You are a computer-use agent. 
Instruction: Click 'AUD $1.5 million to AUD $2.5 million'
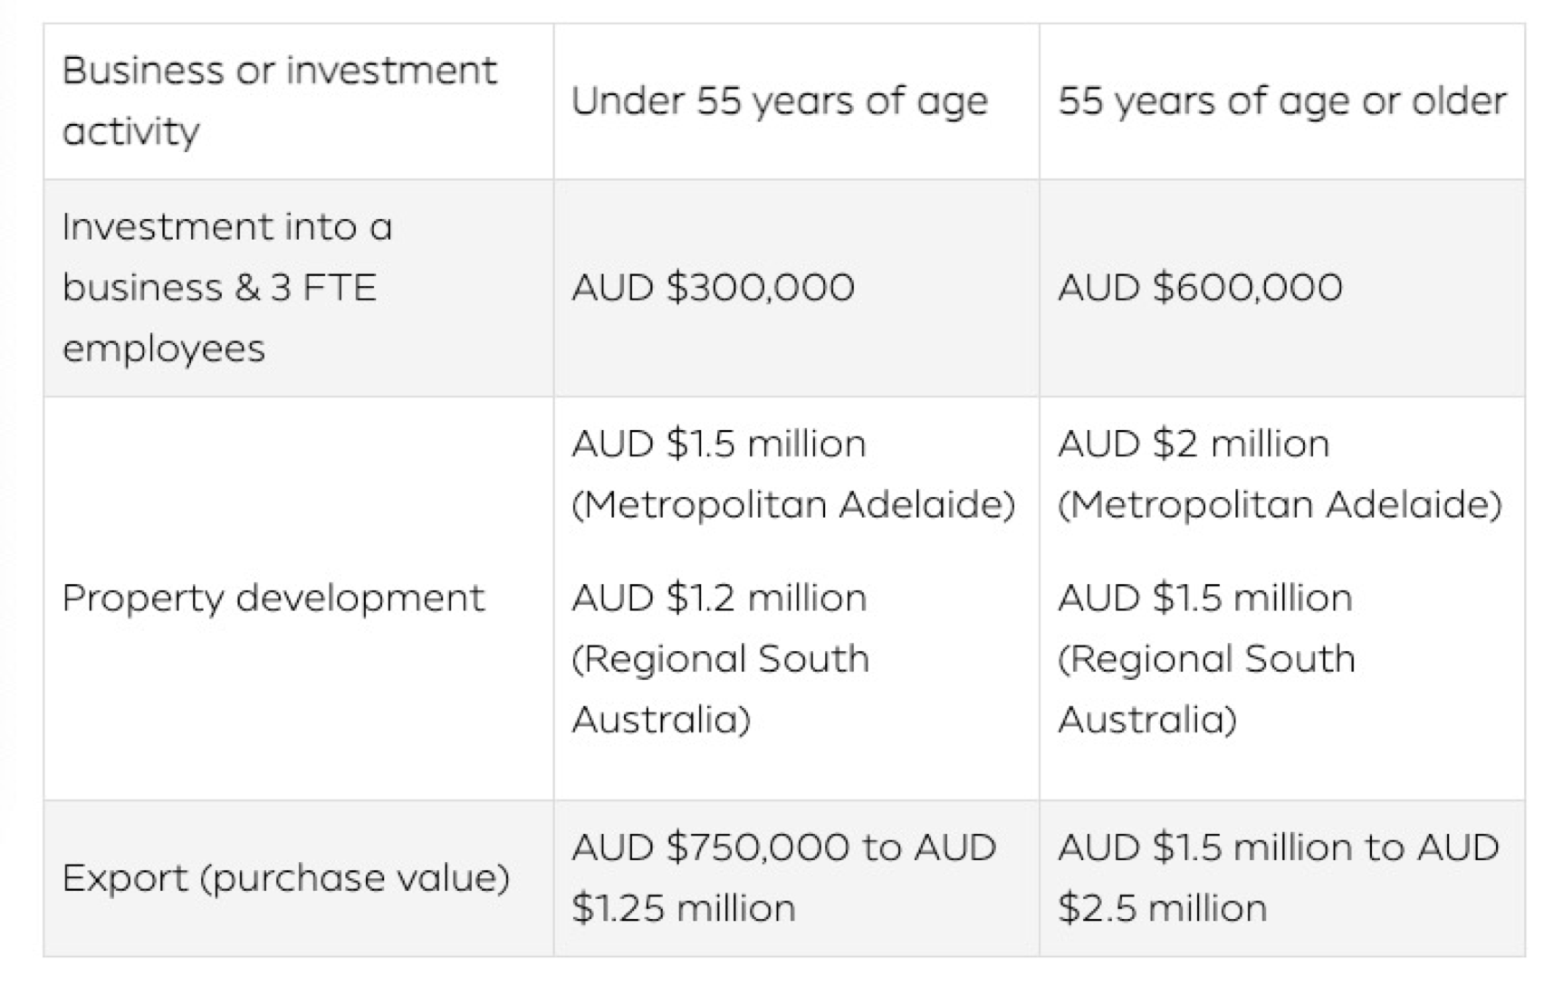point(1279,878)
